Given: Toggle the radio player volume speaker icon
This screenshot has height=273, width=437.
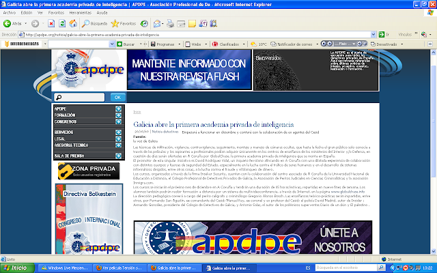Looking at the screenshot, I should 360,44.
